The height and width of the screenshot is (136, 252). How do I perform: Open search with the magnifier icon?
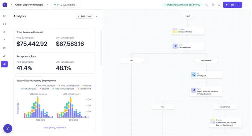click(206, 5)
